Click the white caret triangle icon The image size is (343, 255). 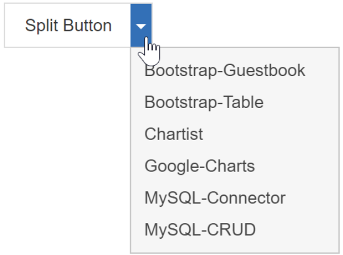(141, 27)
